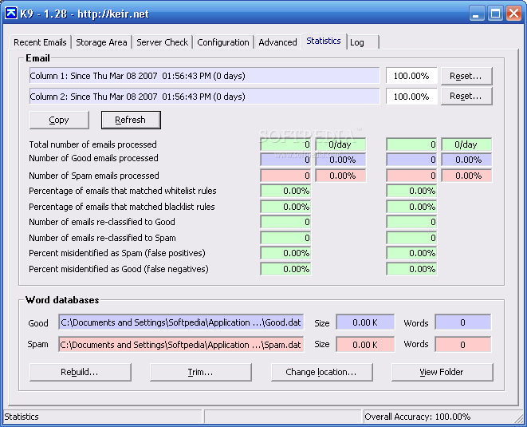This screenshot has width=527, height=427.
Task: Switch to the Log tab
Action: click(357, 42)
